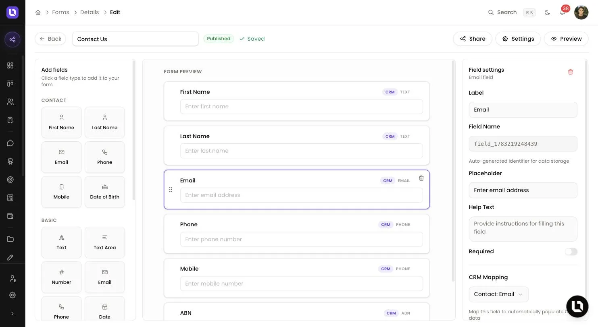Go to Forms in the breadcrumb
Screen dimensions: 598x327
pyautogui.click(x=60, y=12)
